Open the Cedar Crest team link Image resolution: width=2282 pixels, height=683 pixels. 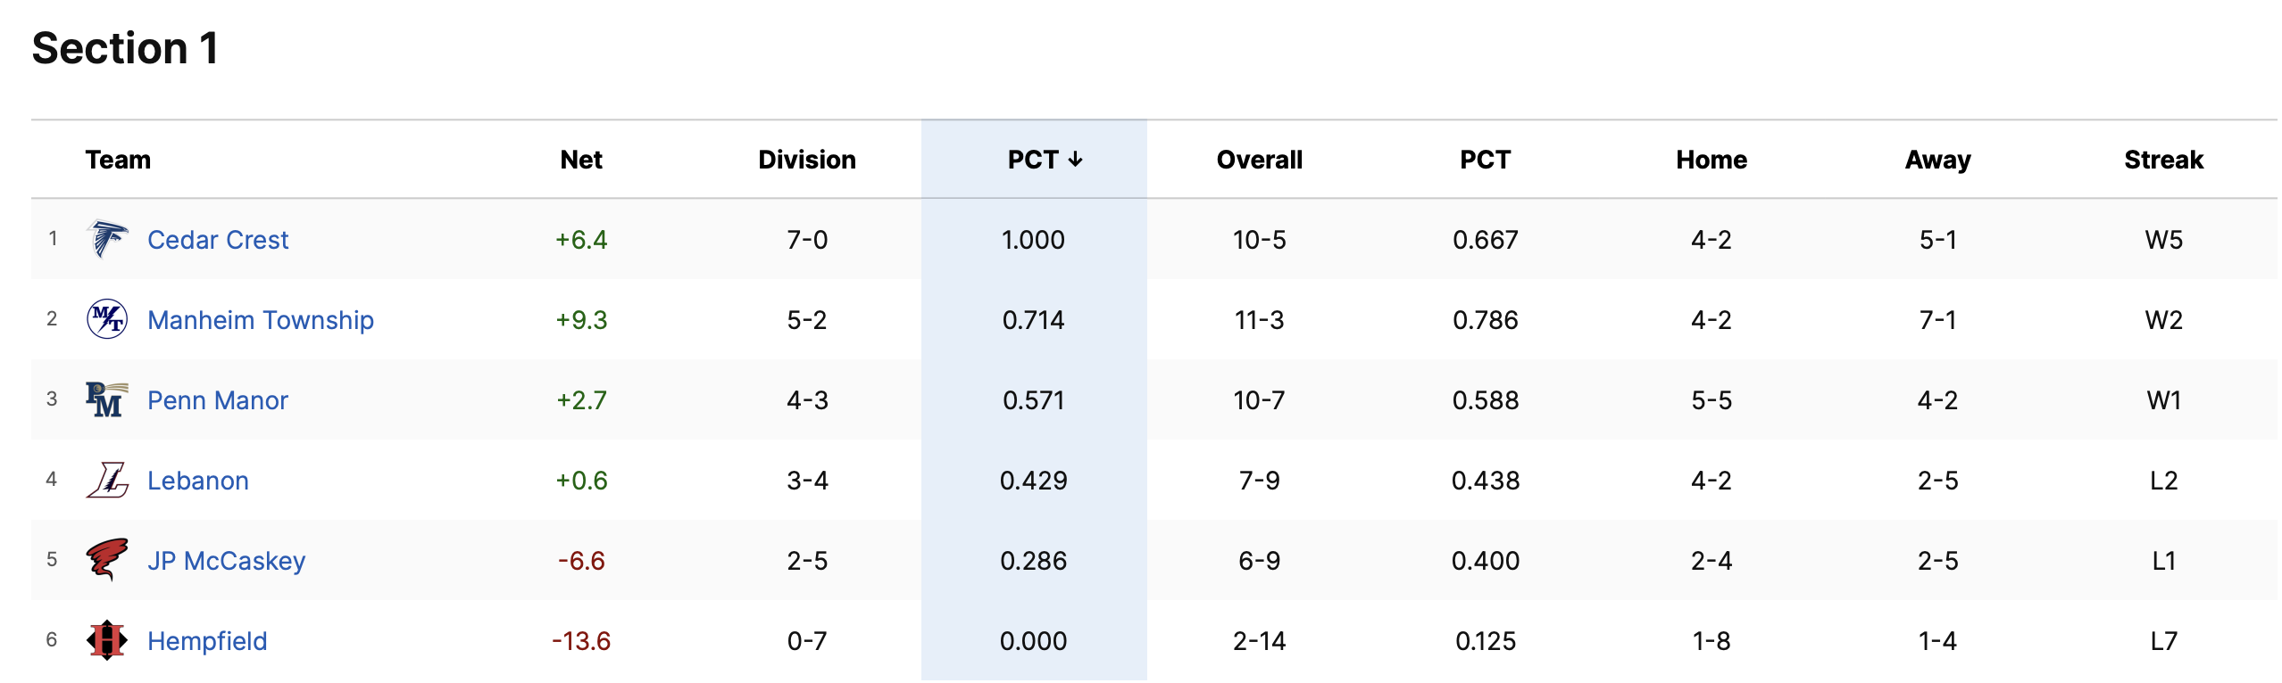coord(218,240)
